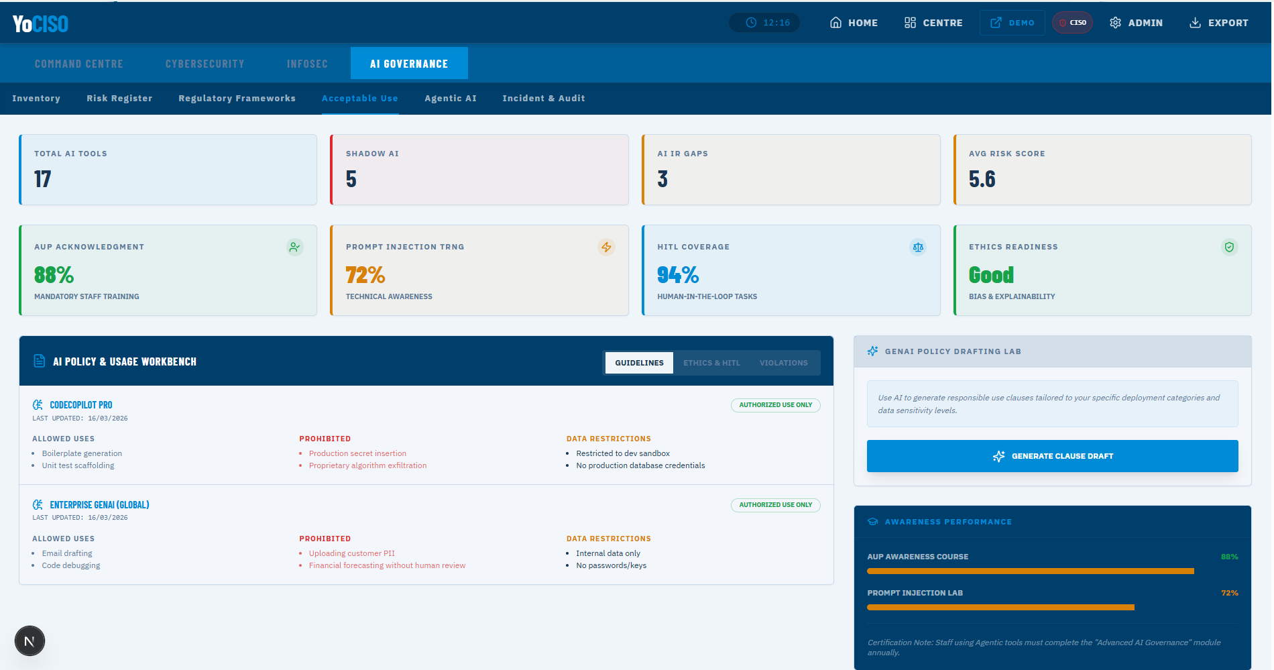Click 'No passwords/keys' text
1274x670 pixels.
click(x=612, y=565)
